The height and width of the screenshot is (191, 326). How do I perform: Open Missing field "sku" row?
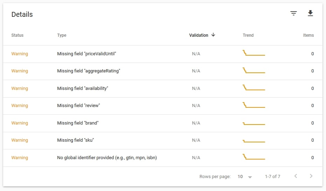[76, 140]
